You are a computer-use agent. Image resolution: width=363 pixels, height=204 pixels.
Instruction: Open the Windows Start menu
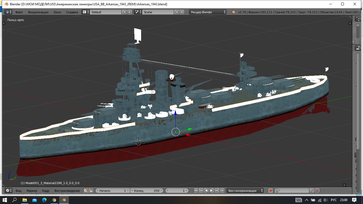[5, 200]
